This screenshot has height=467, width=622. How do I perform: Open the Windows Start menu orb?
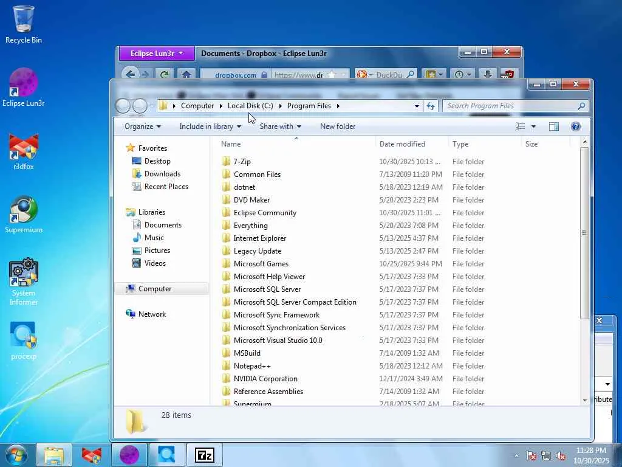(x=16, y=455)
